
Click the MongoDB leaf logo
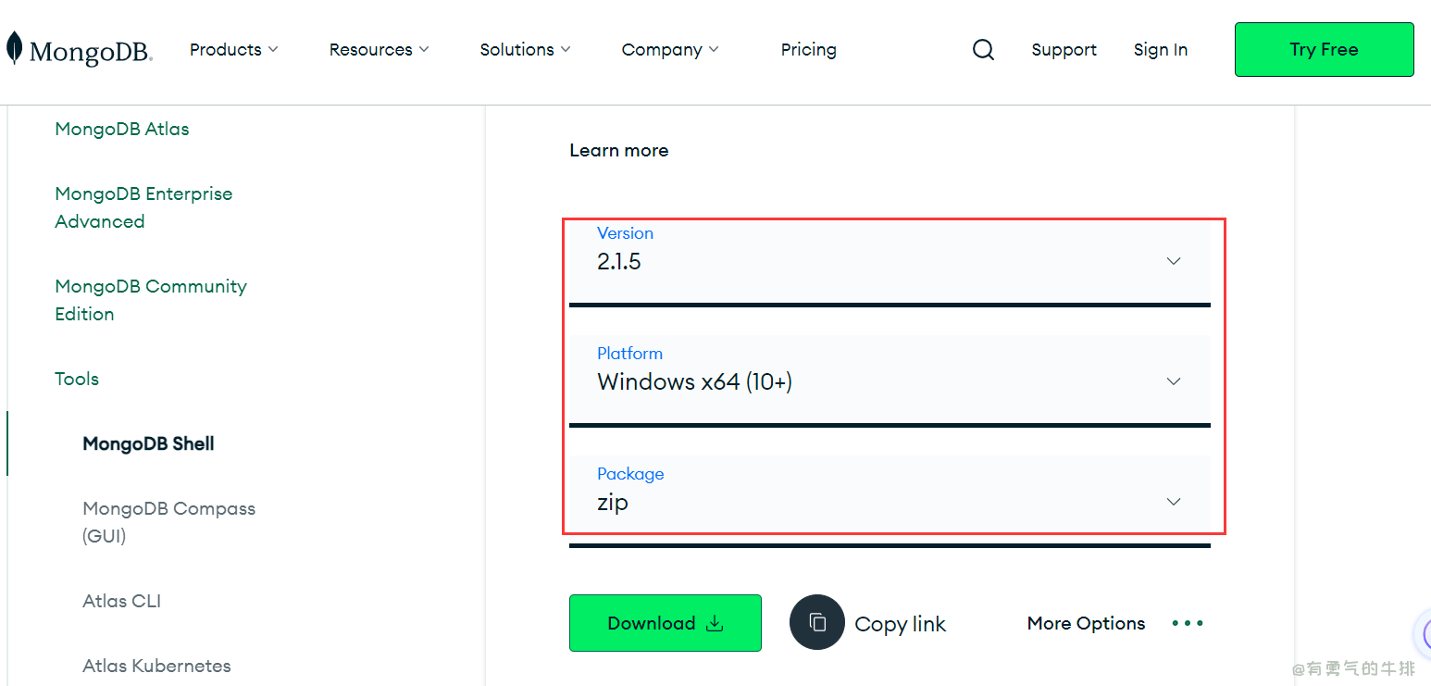coord(14,48)
